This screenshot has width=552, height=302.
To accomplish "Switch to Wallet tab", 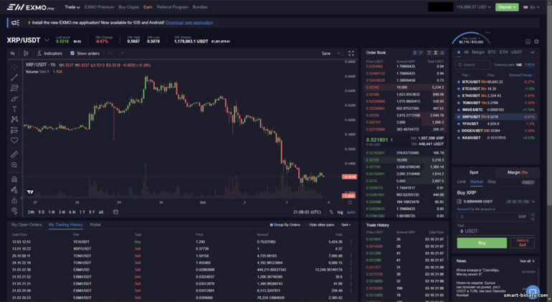I will [x=95, y=225].
